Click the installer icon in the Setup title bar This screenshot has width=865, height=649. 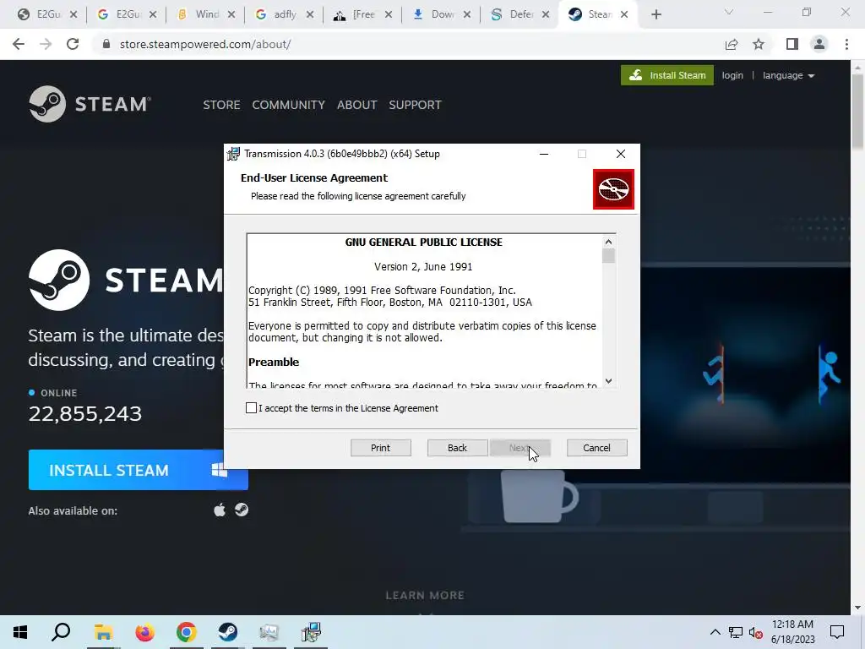[234, 154]
